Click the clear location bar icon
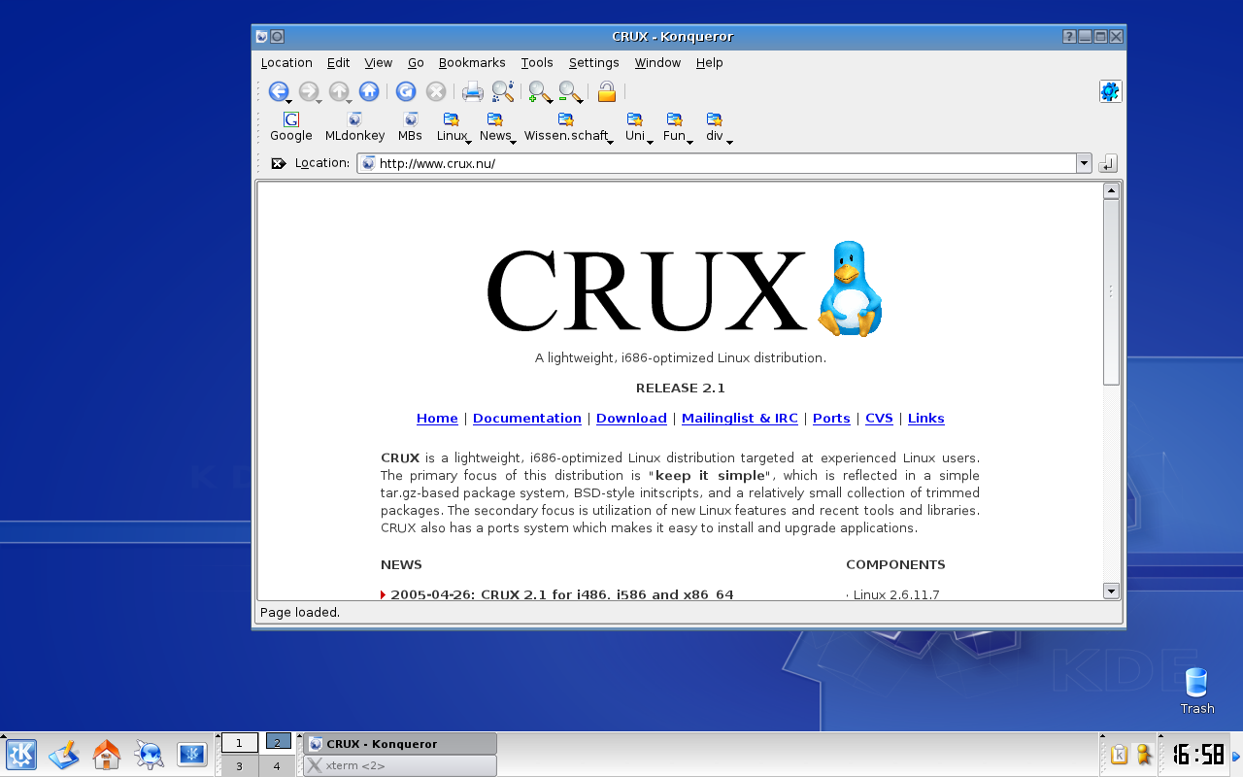1243x777 pixels. click(x=279, y=163)
